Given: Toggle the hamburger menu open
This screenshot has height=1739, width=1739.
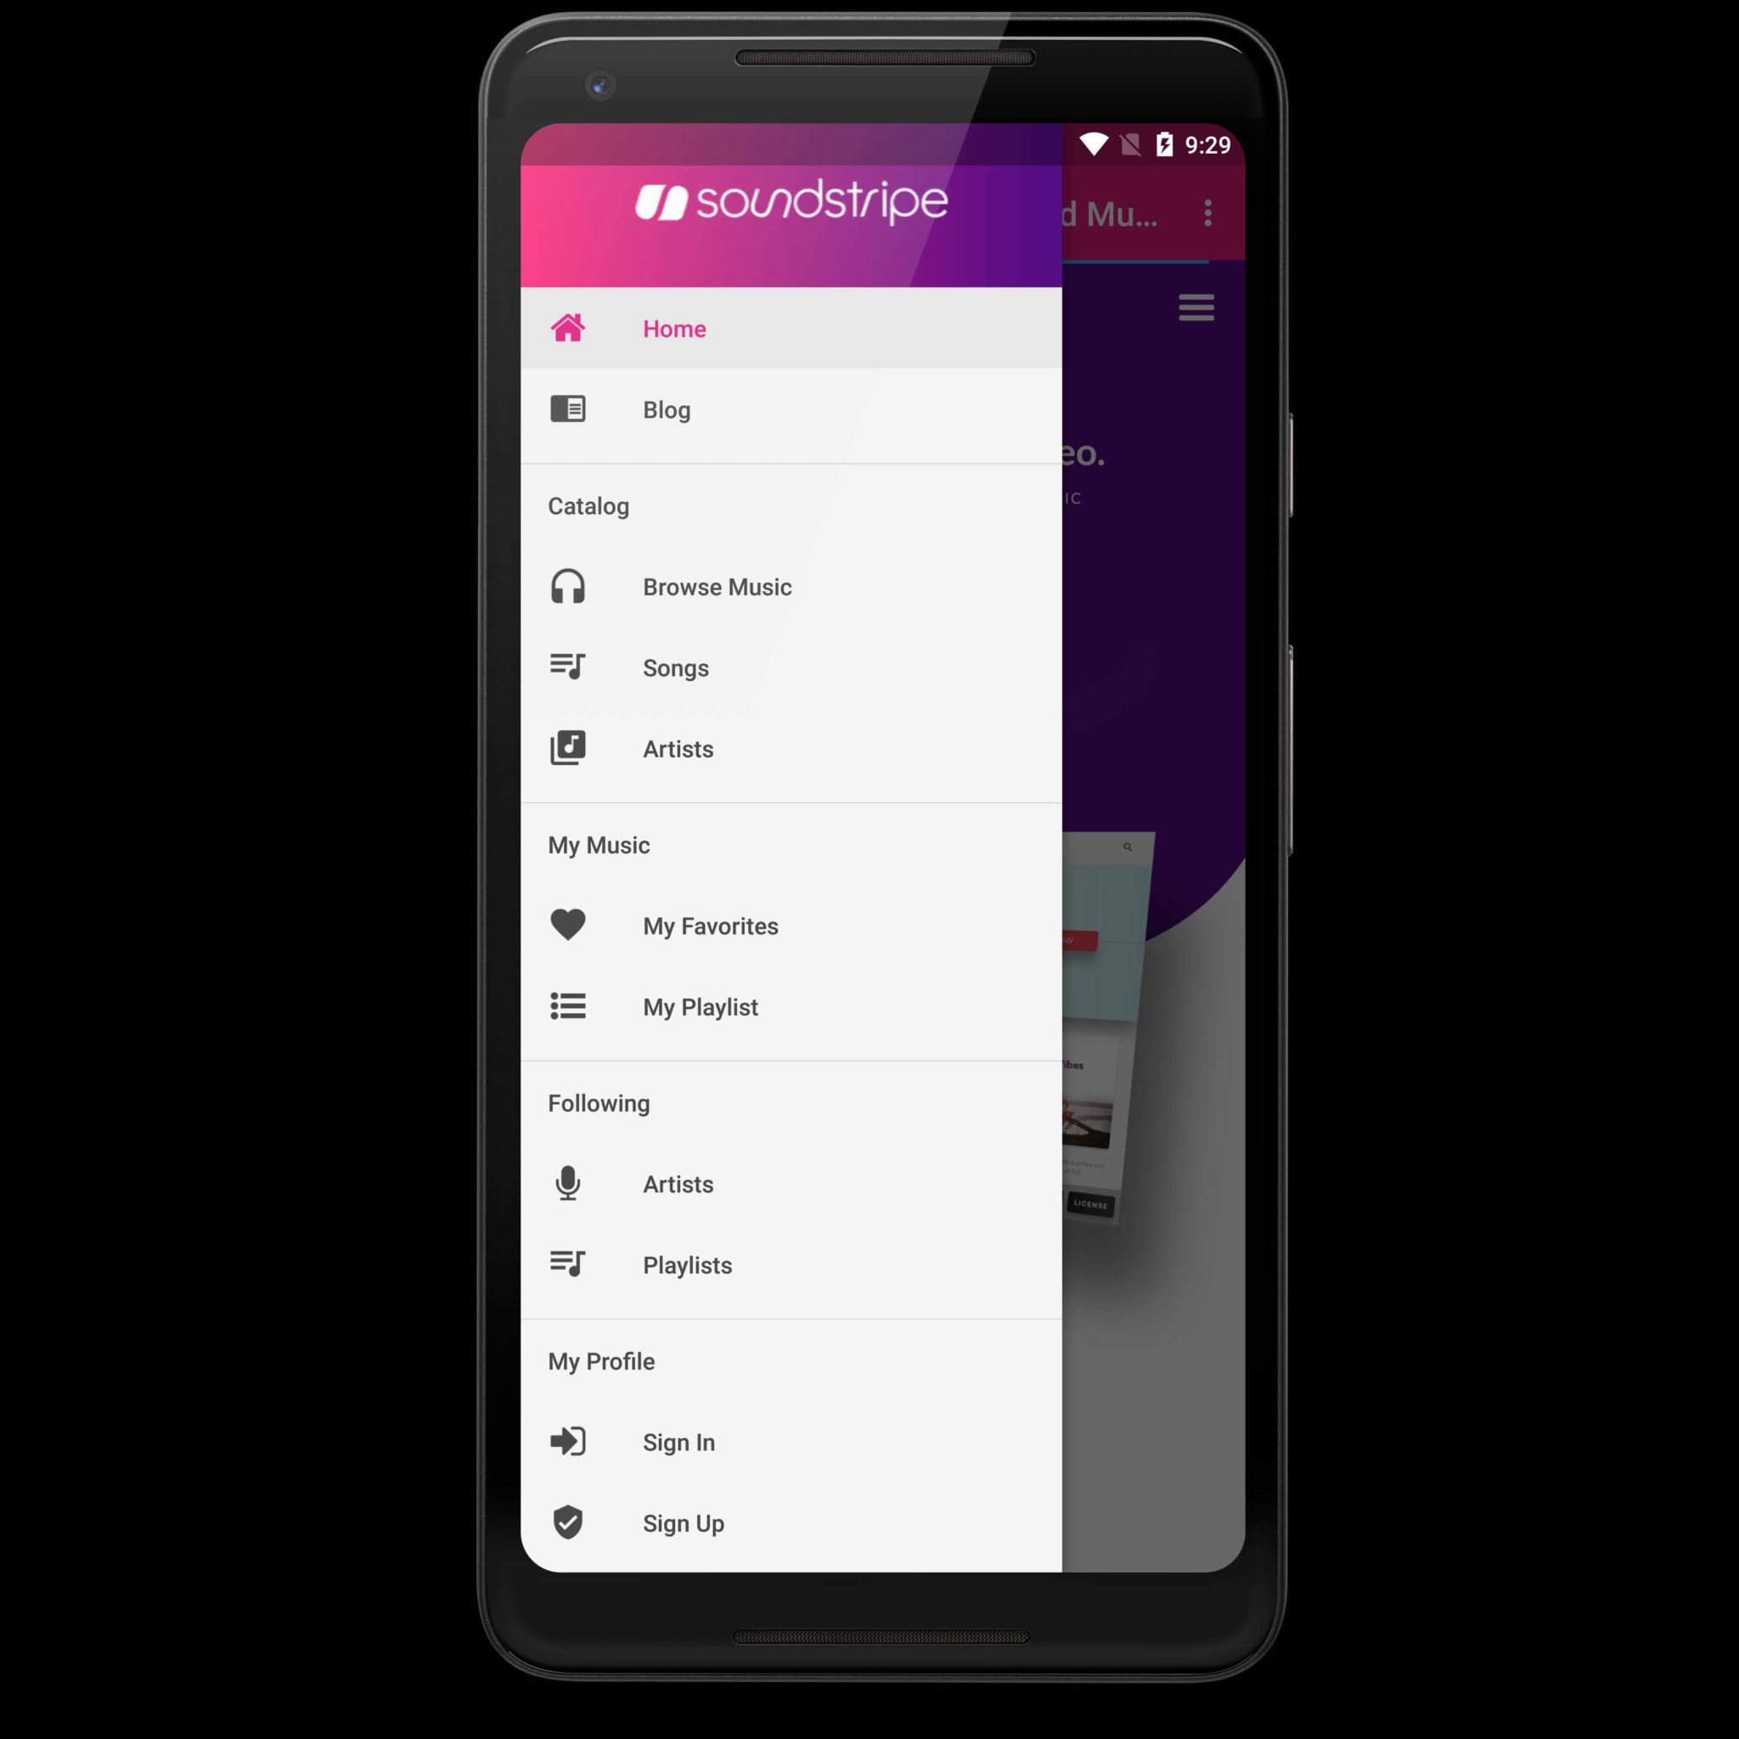Looking at the screenshot, I should pyautogui.click(x=1196, y=306).
